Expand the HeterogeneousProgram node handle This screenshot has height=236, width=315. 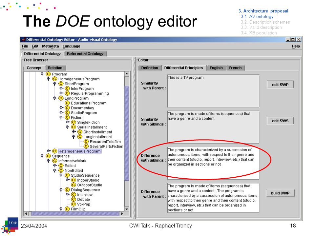(49, 151)
